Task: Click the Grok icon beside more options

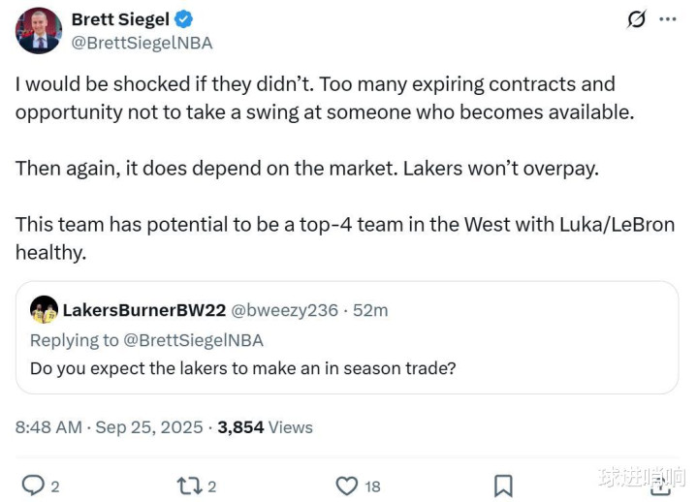Action: tap(636, 19)
